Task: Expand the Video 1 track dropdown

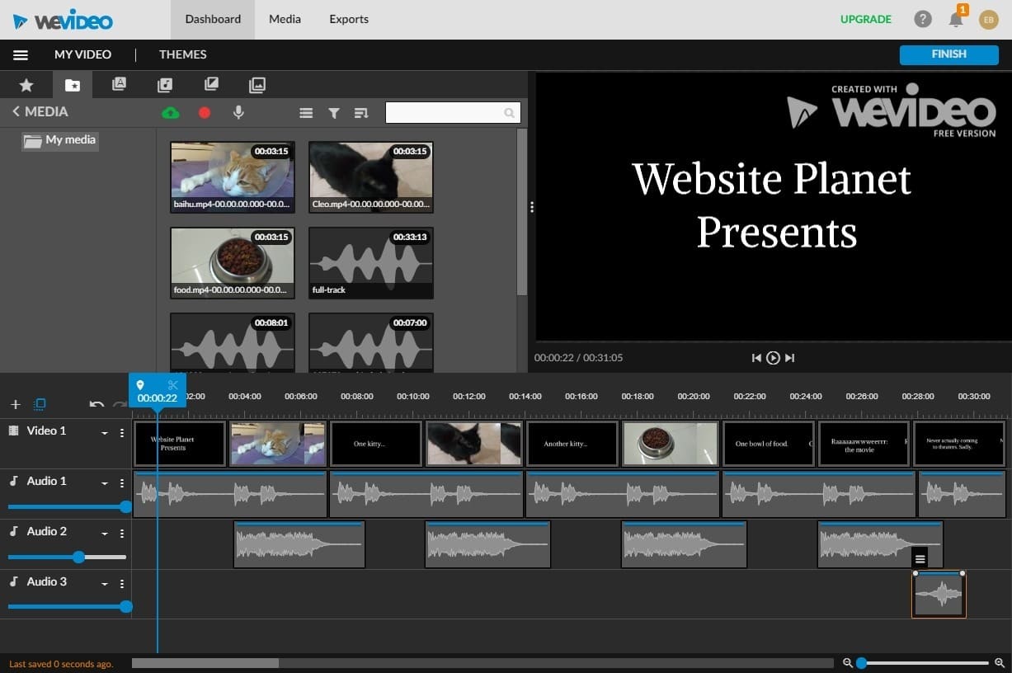Action: click(x=105, y=433)
